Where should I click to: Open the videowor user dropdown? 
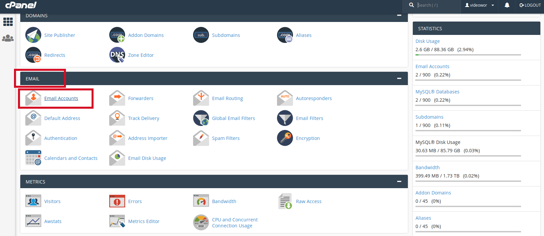coord(479,5)
